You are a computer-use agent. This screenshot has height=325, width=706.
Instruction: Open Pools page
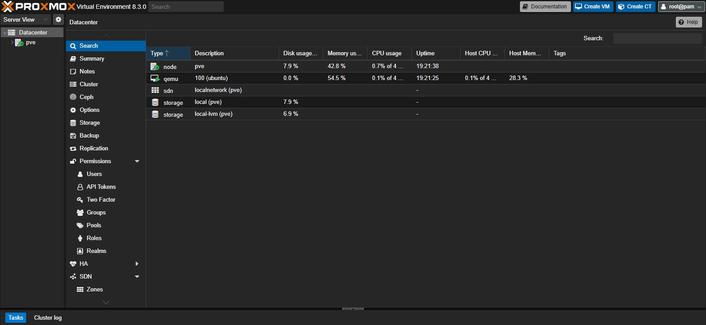coord(106,225)
